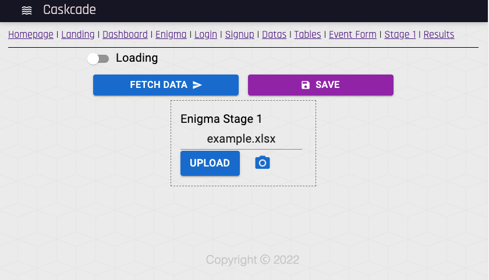This screenshot has width=489, height=280.
Task: Open the Homepage link
Action: click(x=30, y=34)
